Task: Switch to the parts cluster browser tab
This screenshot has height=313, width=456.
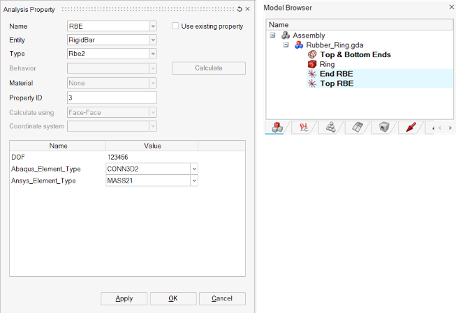Action: [x=331, y=128]
